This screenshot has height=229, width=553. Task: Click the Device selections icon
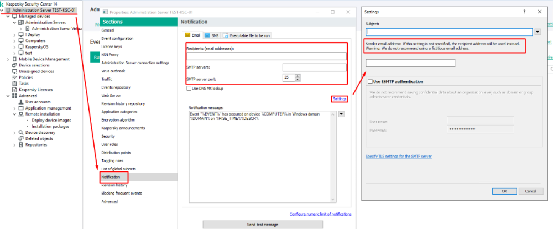pos(14,65)
